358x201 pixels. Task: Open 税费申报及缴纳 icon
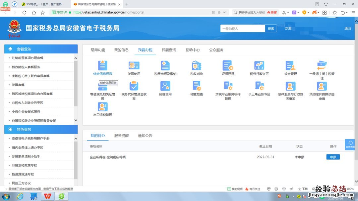(x=165, y=66)
